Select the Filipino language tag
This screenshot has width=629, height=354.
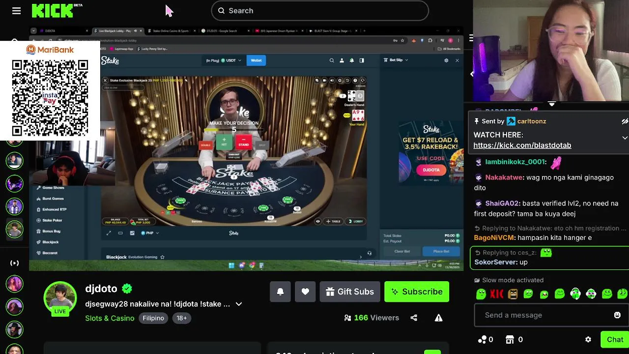pos(153,318)
